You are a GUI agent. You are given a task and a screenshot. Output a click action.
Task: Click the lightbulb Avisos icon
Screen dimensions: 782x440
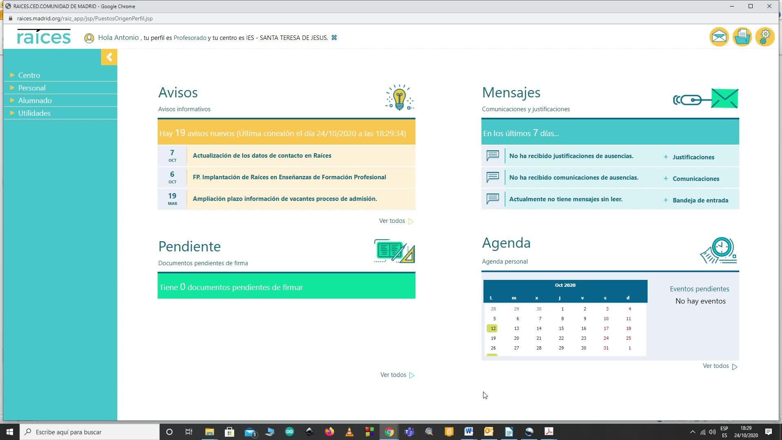coord(400,98)
